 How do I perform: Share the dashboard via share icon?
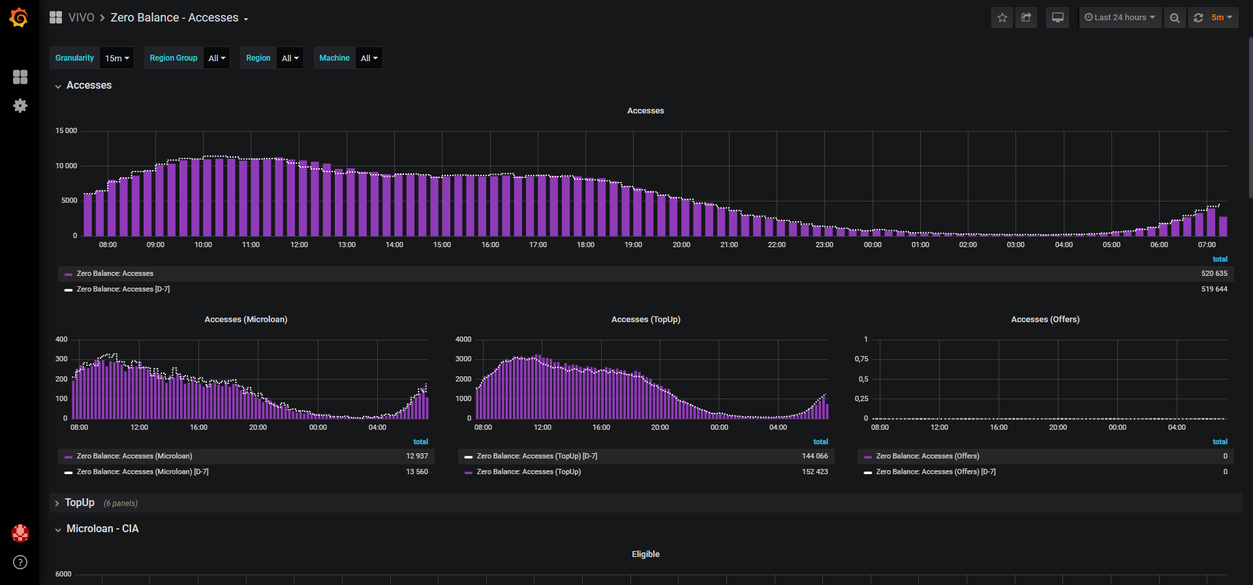tap(1026, 18)
